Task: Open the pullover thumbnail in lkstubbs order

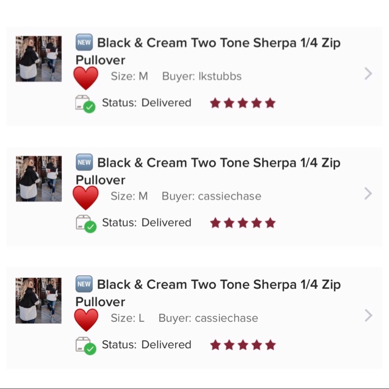Action: click(x=39, y=59)
